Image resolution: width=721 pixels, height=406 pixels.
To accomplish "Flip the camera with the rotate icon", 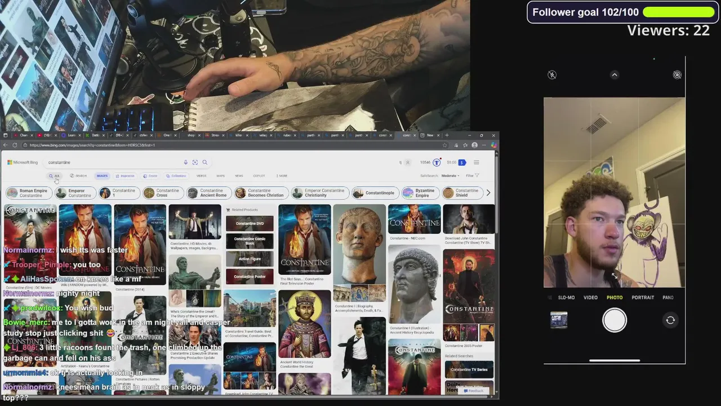I will [670, 320].
